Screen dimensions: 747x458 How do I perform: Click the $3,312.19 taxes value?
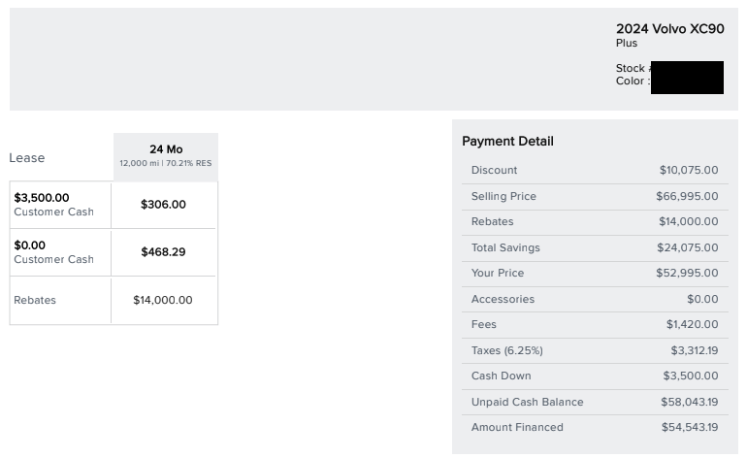[694, 350]
